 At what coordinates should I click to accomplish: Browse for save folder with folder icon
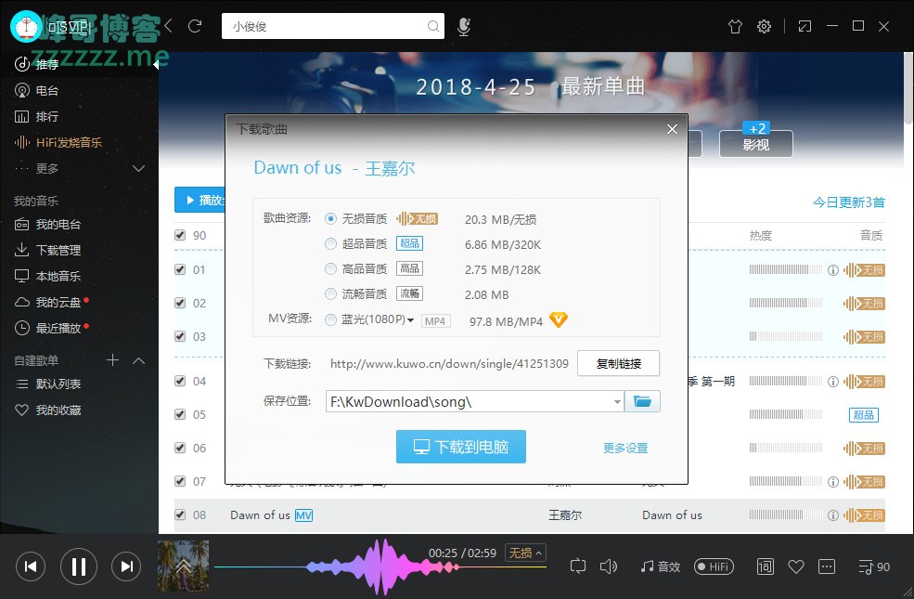point(642,401)
